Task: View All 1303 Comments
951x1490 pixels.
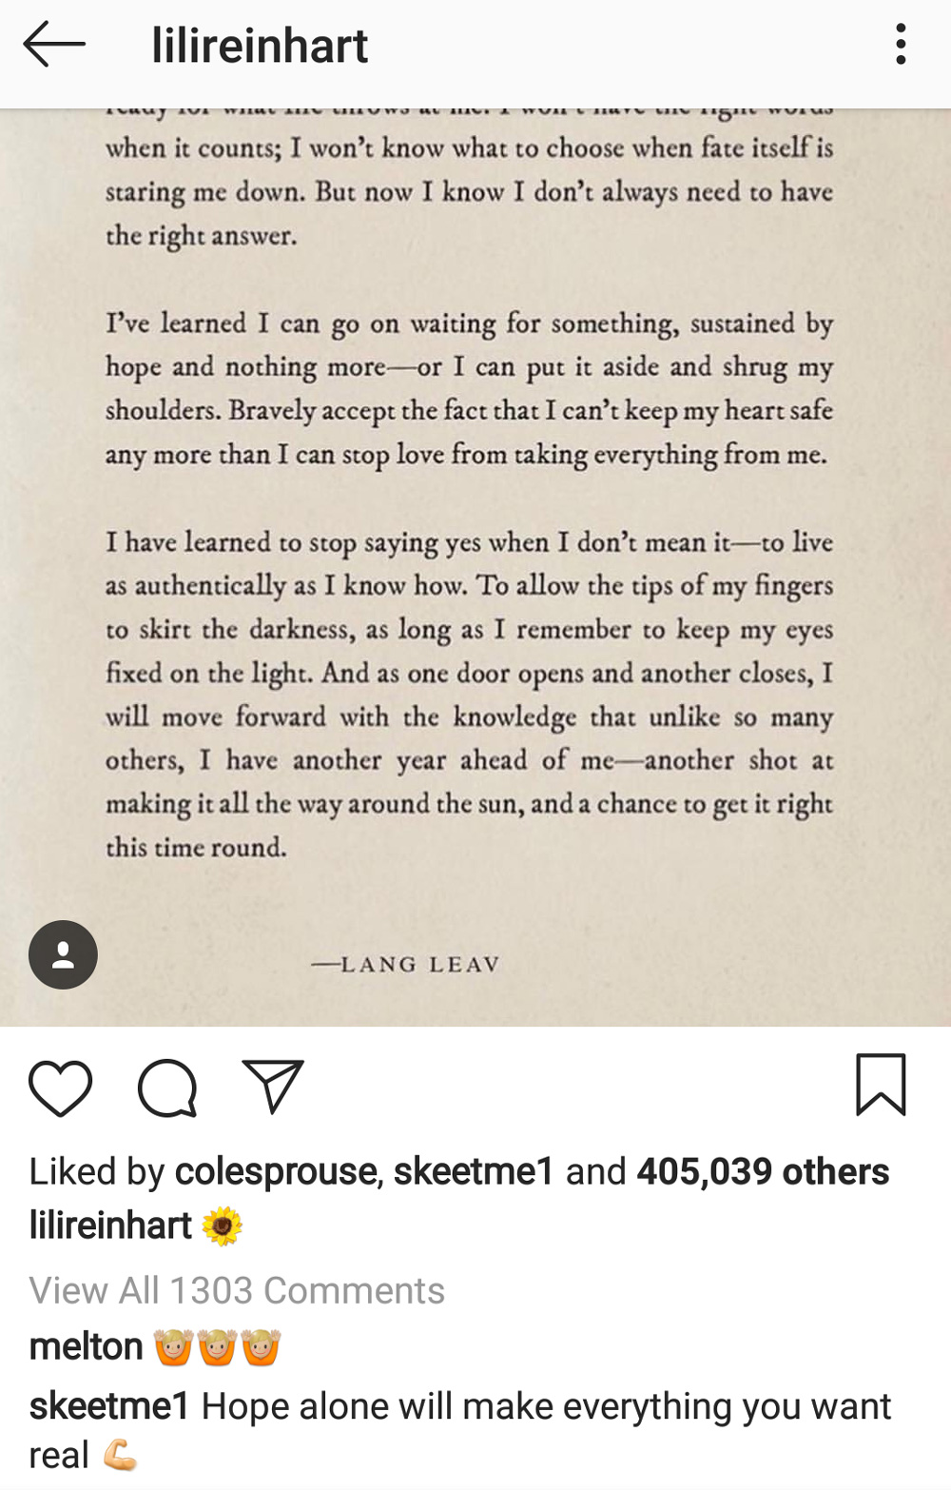Action: [x=237, y=1290]
